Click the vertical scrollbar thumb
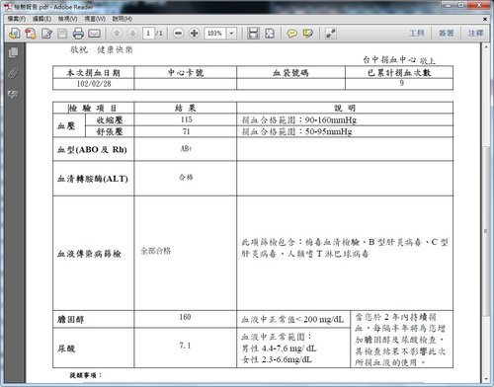 pos(486,230)
